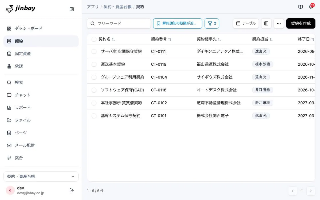Open the 解約通知の期限が近... saved view
Image resolution: width=320 pixels, height=200 pixels.
point(177,23)
